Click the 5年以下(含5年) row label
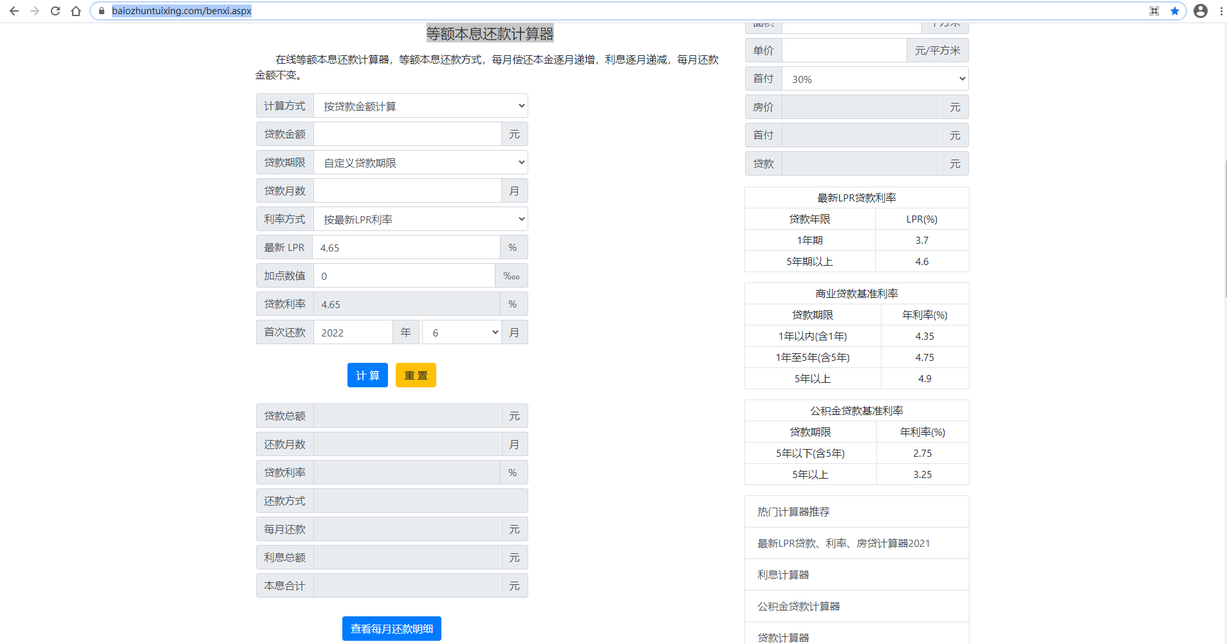 pyautogui.click(x=810, y=454)
